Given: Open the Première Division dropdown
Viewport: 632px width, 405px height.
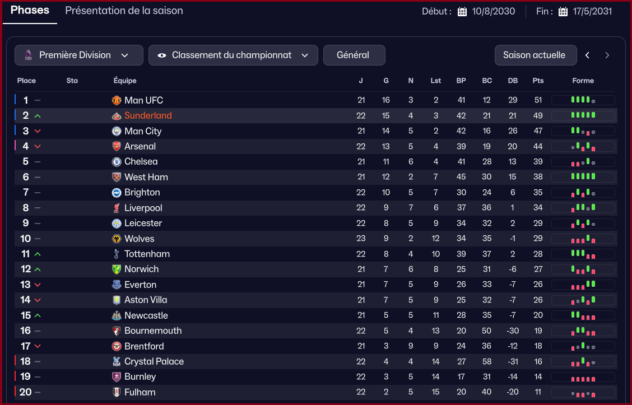Looking at the screenshot, I should 79,55.
